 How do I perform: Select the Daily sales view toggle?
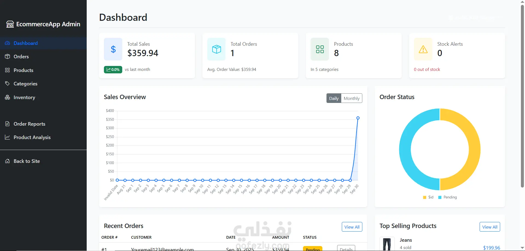334,98
